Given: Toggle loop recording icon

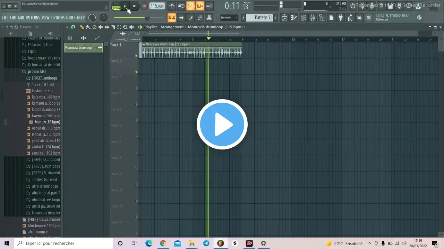Looking at the screenshot, I should (x=209, y=6).
